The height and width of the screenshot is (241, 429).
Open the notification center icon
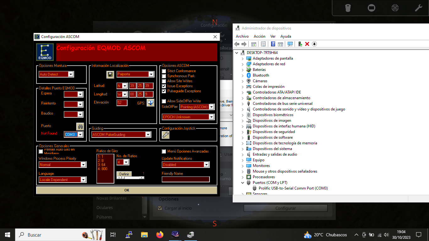pos(418,235)
